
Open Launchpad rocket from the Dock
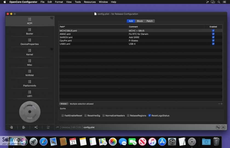tap(33, 142)
